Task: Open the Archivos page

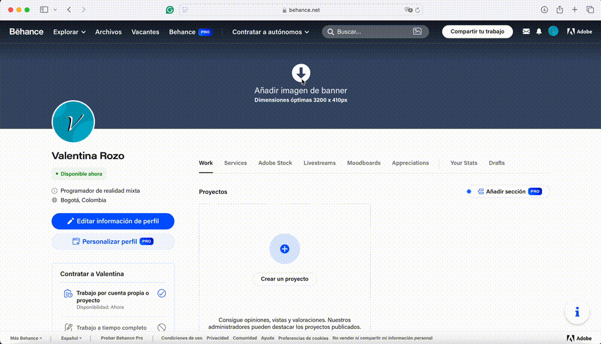Action: 108,32
